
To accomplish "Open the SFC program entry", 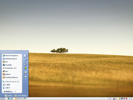I will (12, 62).
